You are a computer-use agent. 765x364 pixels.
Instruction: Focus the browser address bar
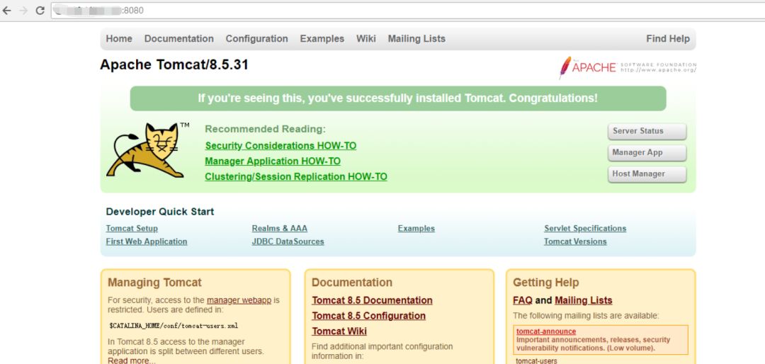[407, 10]
